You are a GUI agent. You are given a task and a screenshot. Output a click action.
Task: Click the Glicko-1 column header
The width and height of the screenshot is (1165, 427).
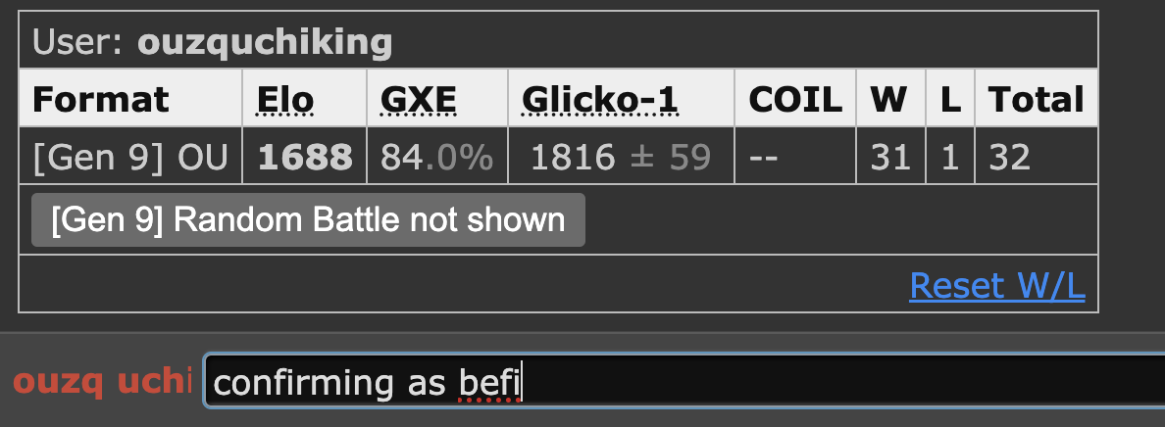click(599, 99)
